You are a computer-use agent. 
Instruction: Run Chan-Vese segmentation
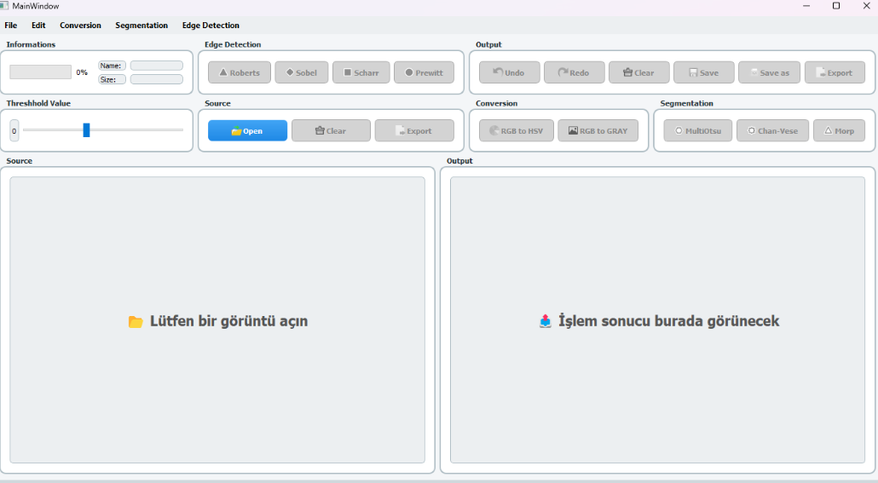[772, 131]
